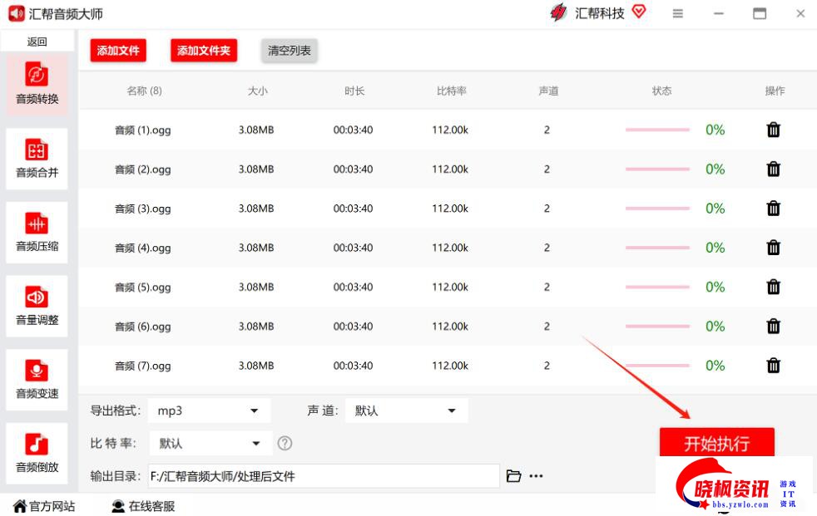
Task: Delete 音频 (5).ogg with its trash icon
Action: pyautogui.click(x=773, y=287)
